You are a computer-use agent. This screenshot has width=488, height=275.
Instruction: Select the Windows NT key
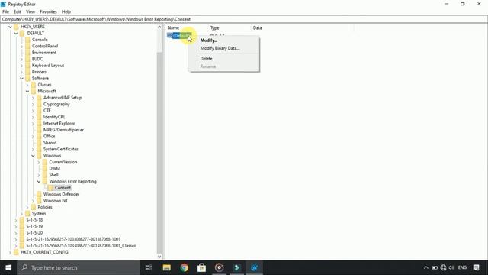(56, 201)
